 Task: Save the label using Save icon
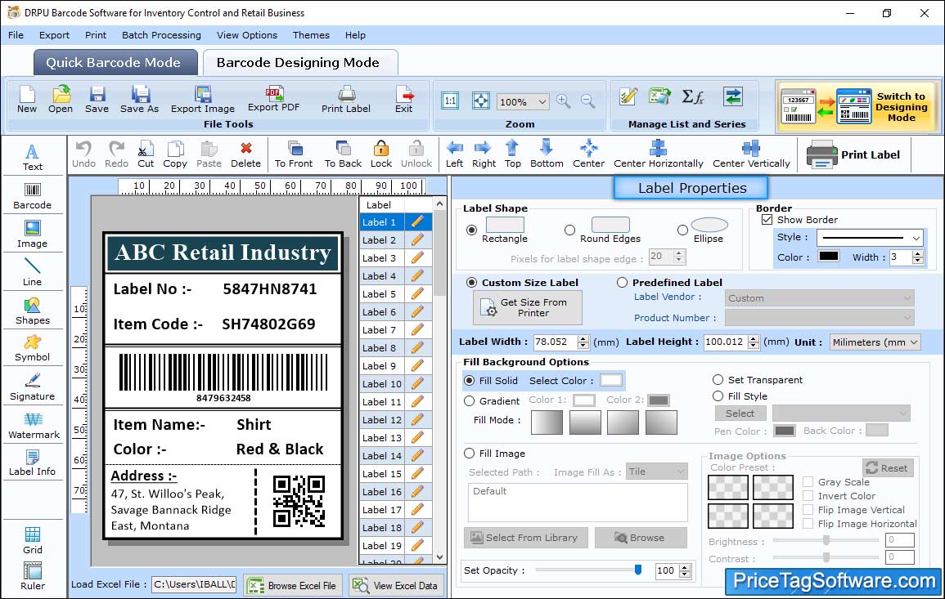point(97,100)
